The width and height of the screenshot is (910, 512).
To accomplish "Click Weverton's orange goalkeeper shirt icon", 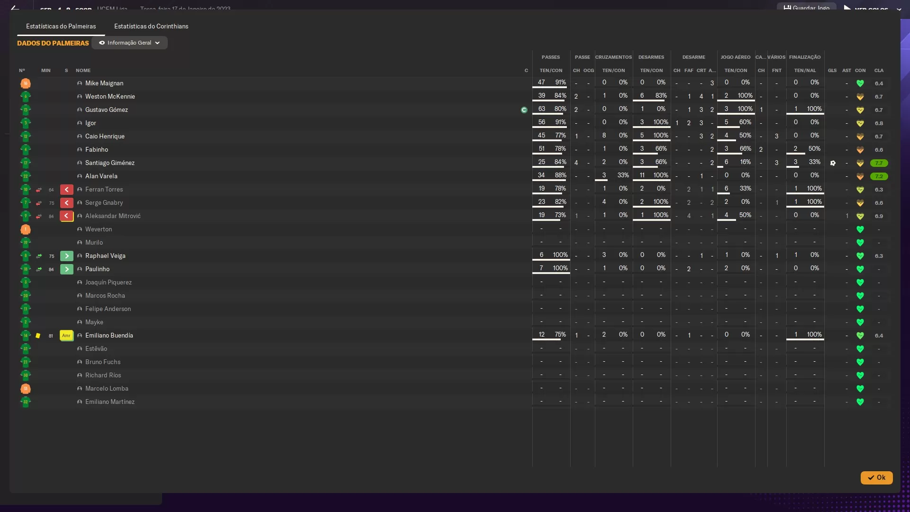I will (x=26, y=229).
